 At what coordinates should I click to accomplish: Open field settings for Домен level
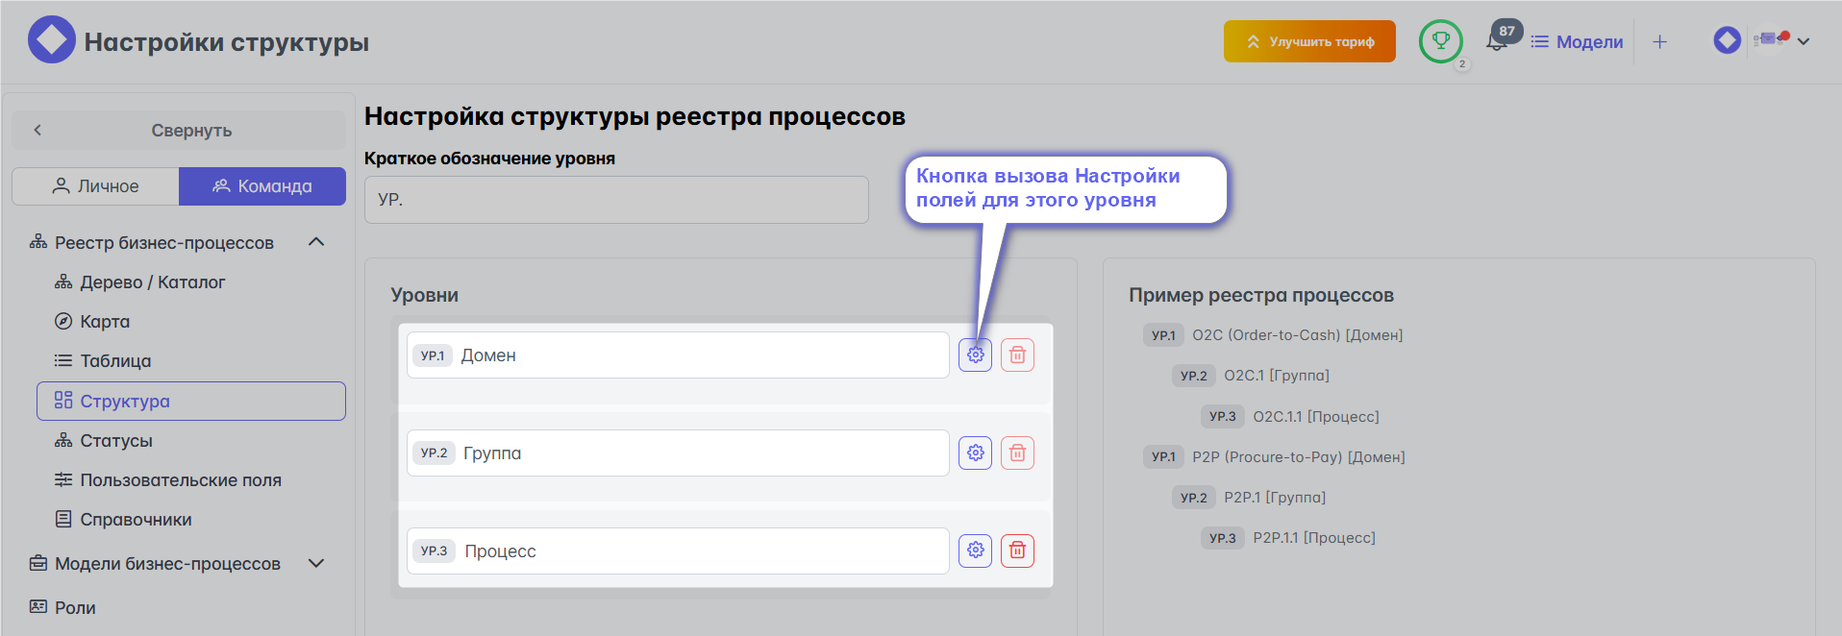click(975, 355)
